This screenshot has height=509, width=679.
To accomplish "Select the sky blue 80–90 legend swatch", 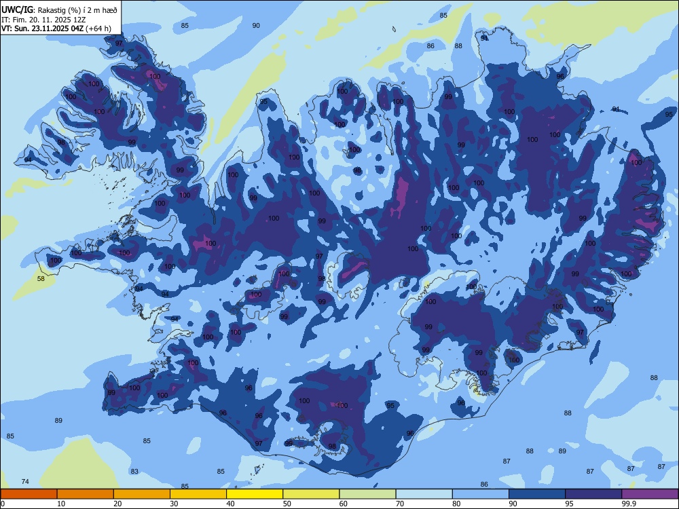I will click(480, 494).
